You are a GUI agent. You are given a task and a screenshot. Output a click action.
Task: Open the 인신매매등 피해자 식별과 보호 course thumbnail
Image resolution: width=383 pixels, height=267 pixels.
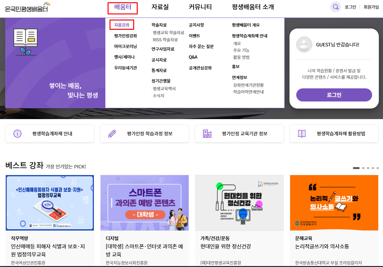[50, 203]
